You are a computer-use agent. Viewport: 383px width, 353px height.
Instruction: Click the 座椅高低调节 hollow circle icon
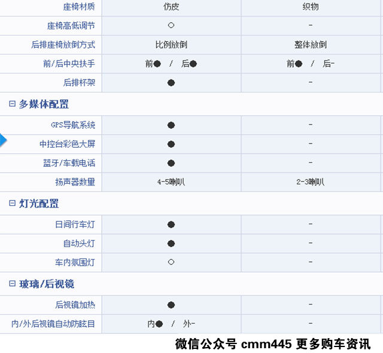click(171, 26)
